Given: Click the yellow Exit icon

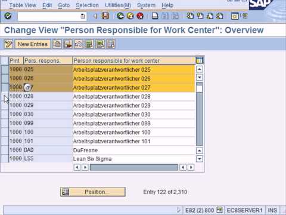Looking at the screenshot, I should point(130,16).
